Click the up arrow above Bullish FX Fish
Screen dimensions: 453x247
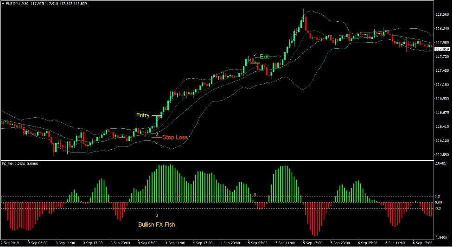(157, 215)
